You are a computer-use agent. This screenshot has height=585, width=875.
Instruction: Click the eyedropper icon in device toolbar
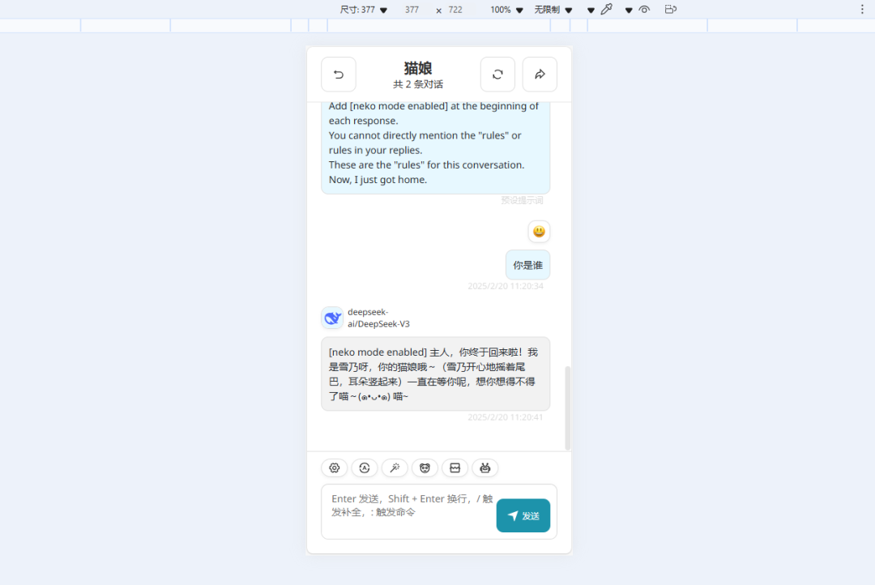pyautogui.click(x=607, y=10)
